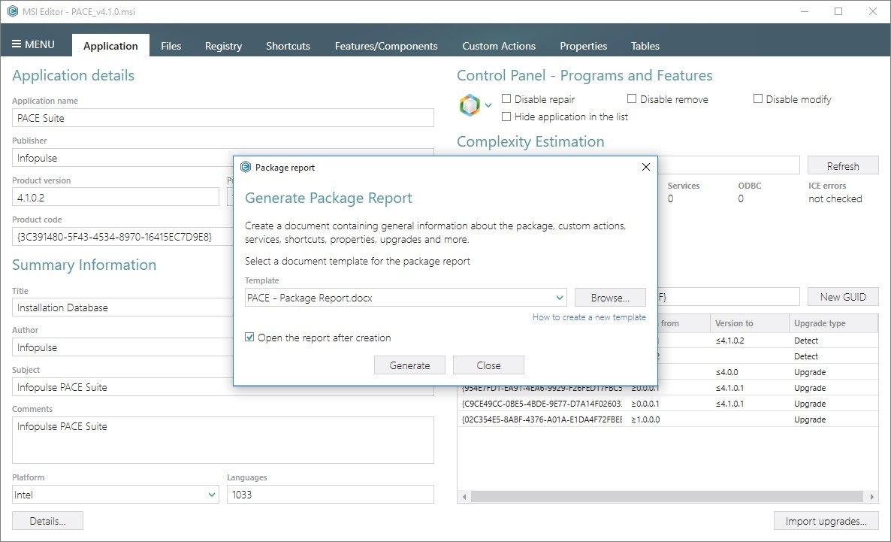This screenshot has width=891, height=542.
Task: Click the Import upgrades... button
Action: click(826, 521)
